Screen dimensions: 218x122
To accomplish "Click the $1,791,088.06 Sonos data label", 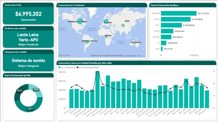I will click(198, 19).
